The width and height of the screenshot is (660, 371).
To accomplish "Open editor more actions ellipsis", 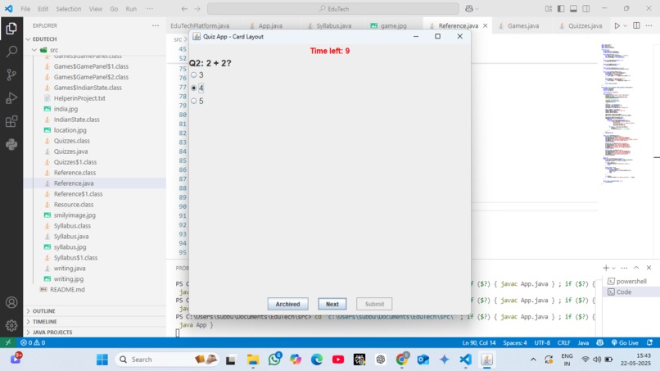I will coord(649,25).
